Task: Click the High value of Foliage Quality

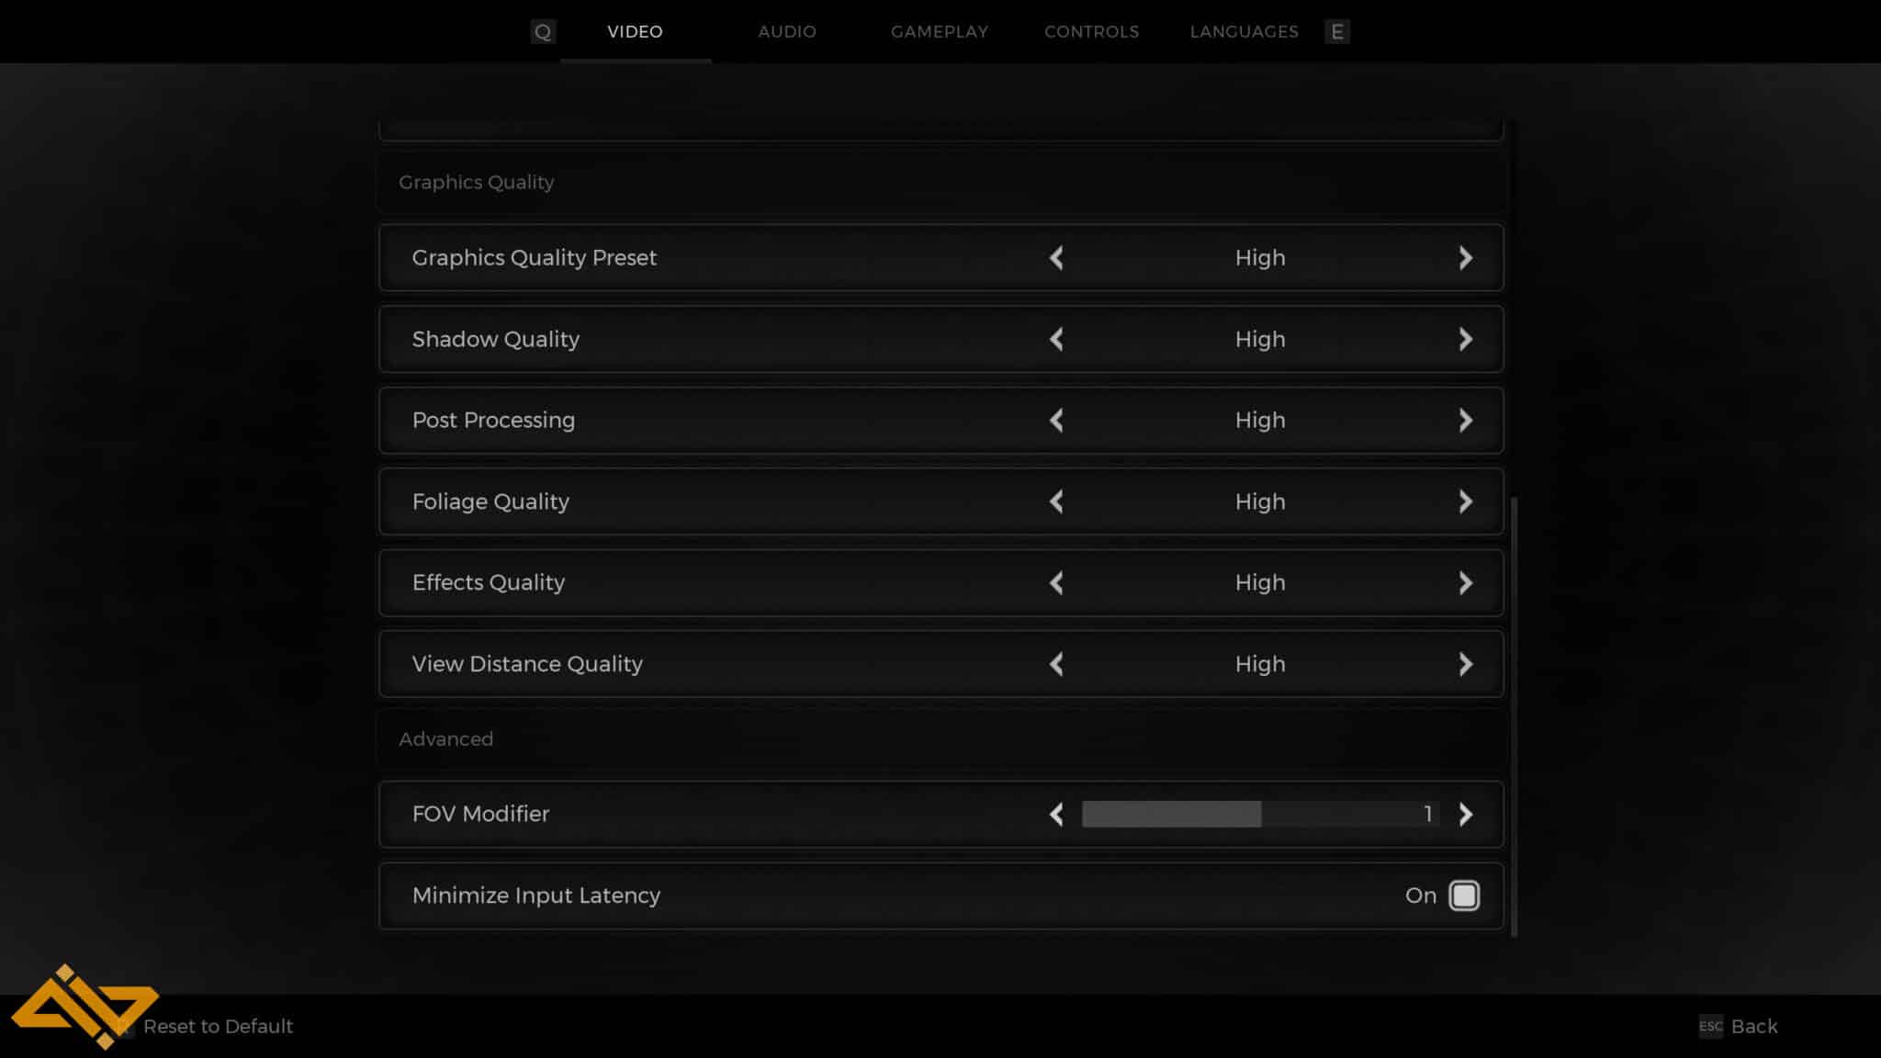Action: tap(1260, 501)
